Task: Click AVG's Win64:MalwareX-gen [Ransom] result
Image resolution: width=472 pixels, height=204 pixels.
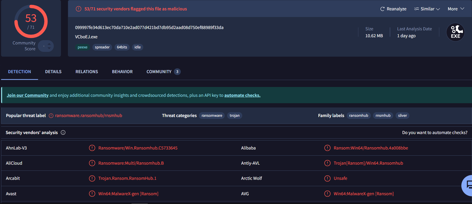Action: (364, 194)
